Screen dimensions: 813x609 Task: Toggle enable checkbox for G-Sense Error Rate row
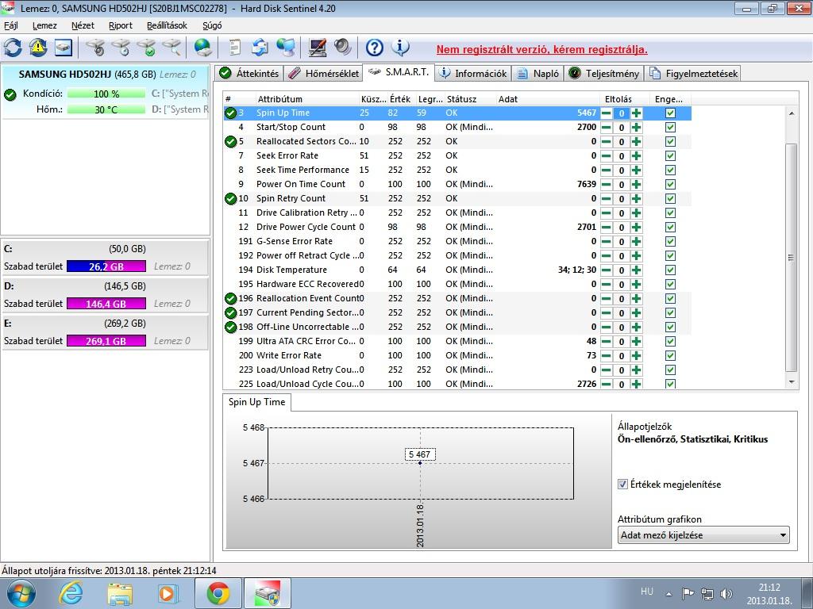click(x=670, y=241)
